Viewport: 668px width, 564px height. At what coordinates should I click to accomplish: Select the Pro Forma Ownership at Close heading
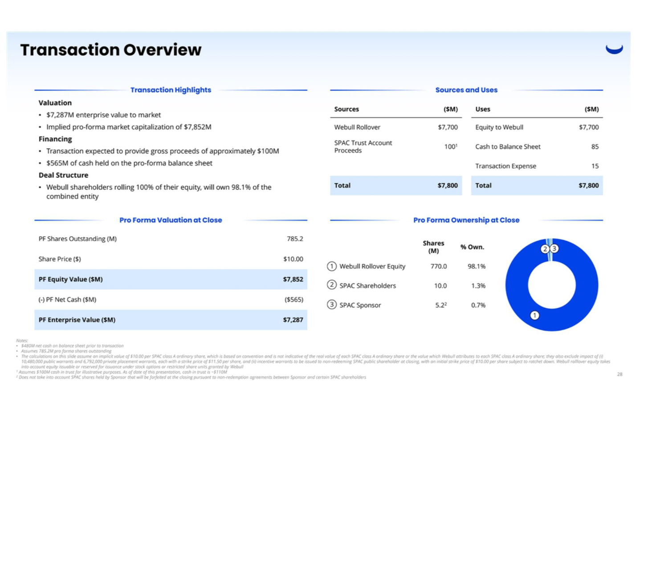point(466,220)
